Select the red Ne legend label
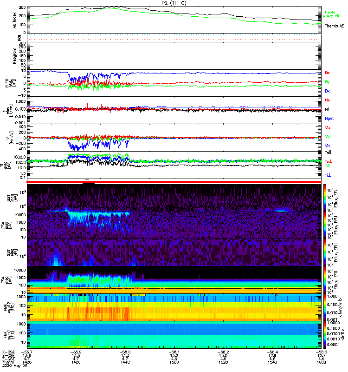348x372 pixels. pos(328,100)
